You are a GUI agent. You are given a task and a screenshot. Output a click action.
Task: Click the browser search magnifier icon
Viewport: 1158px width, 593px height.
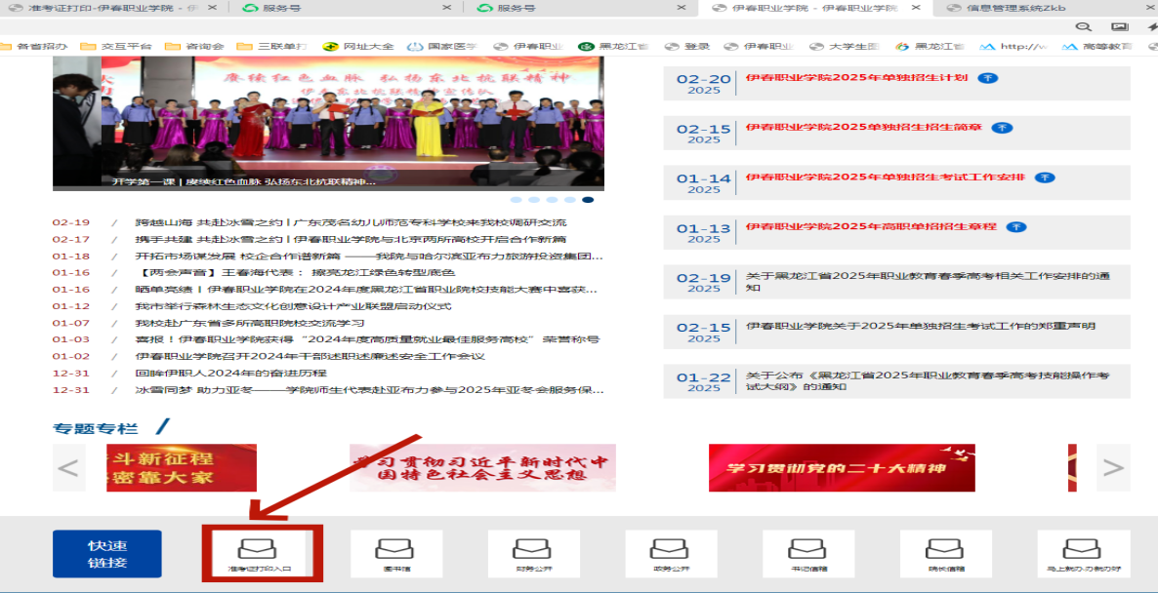click(1083, 28)
